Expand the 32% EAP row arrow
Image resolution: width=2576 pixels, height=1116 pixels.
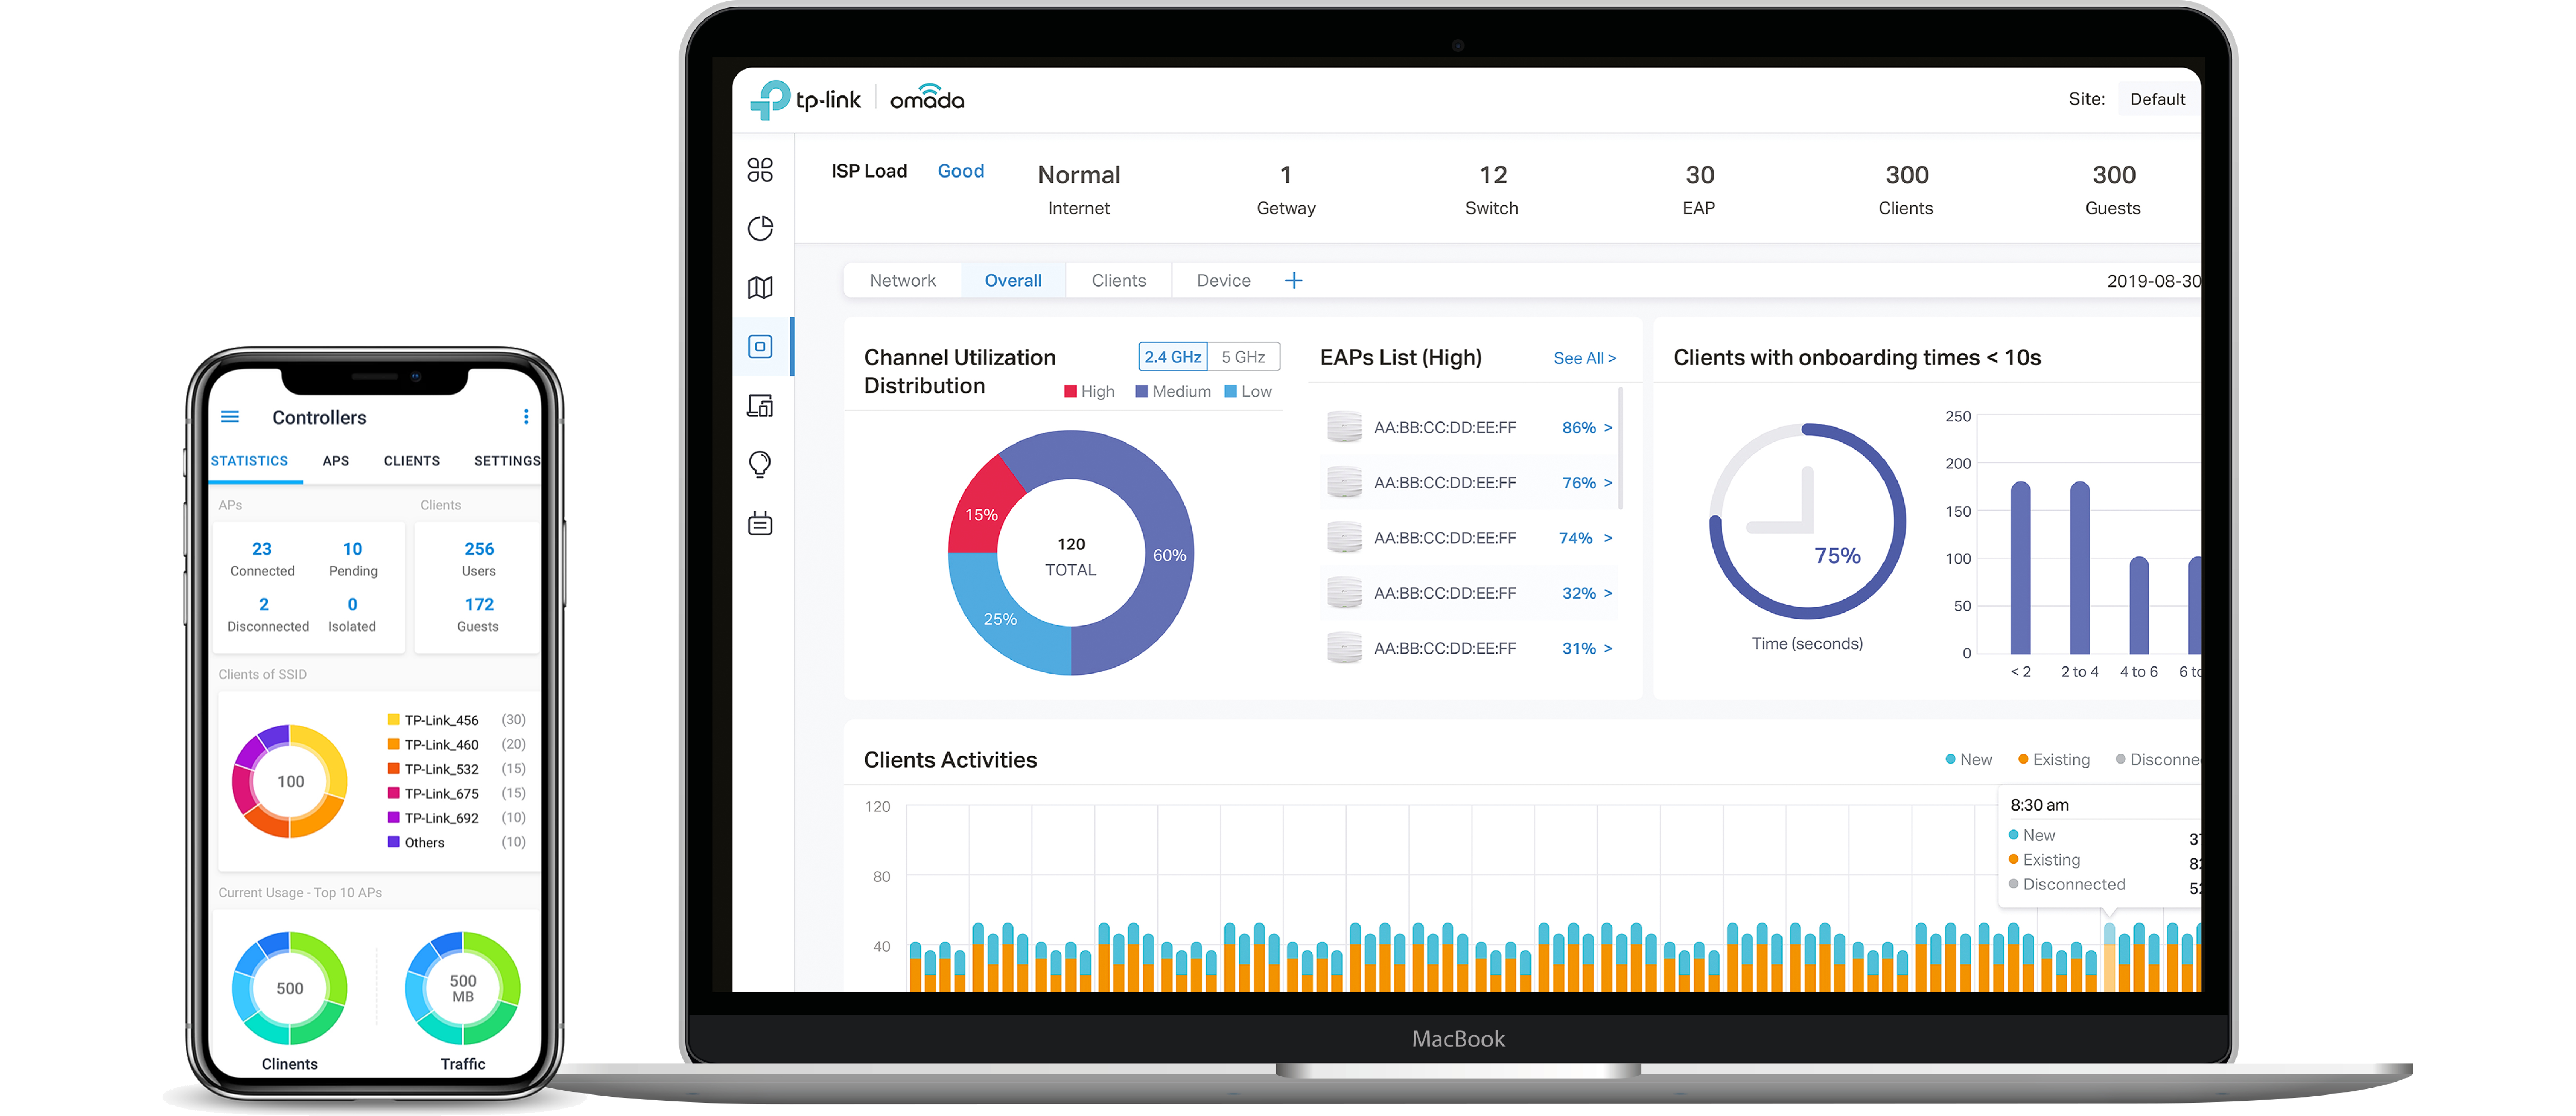(x=1608, y=593)
